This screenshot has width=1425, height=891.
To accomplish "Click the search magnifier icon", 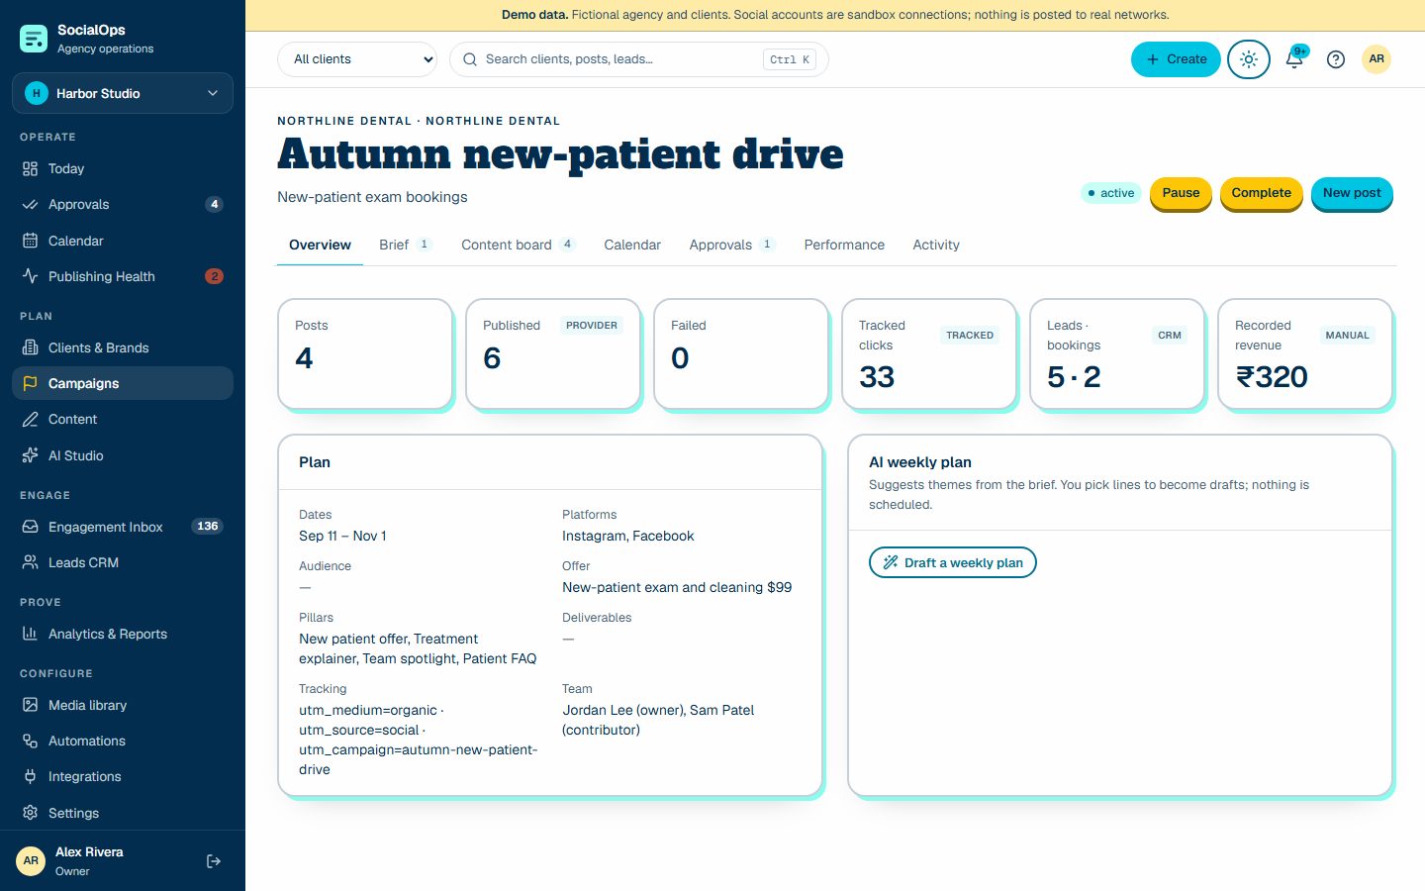I will coord(470,59).
